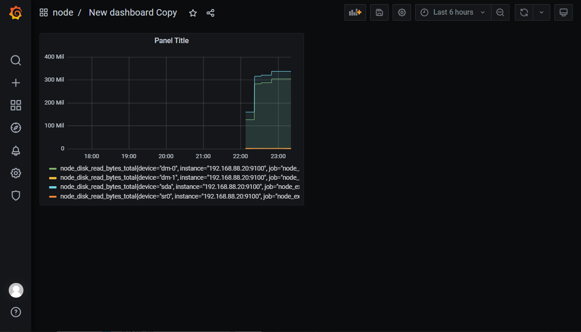Open the Explore compass icon
Image resolution: width=581 pixels, height=332 pixels.
click(x=16, y=128)
